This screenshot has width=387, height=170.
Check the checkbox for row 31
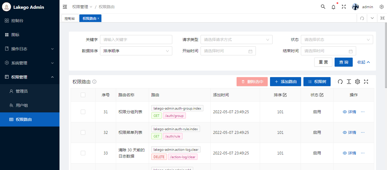(x=83, y=112)
